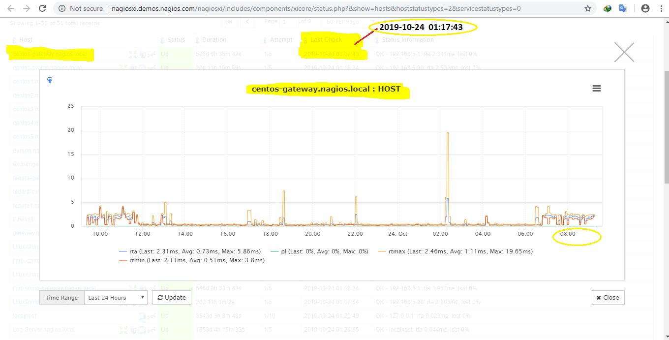669x340 pixels.
Task: Expand the Last 24 Hours time range dropdown
Action: (x=116, y=298)
